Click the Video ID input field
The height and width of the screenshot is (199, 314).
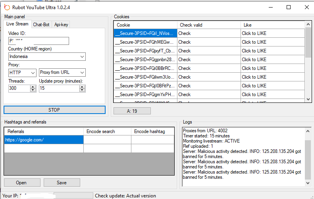pyautogui.click(x=39, y=41)
